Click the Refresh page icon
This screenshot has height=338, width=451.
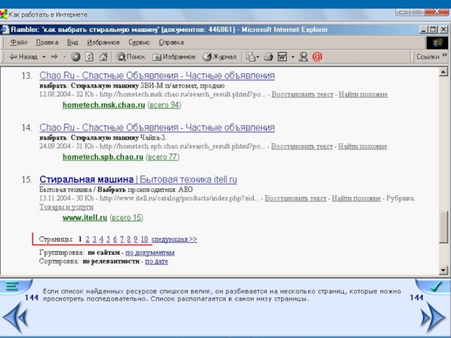click(90, 57)
